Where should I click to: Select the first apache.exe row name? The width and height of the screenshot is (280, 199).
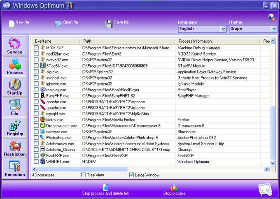[56, 102]
